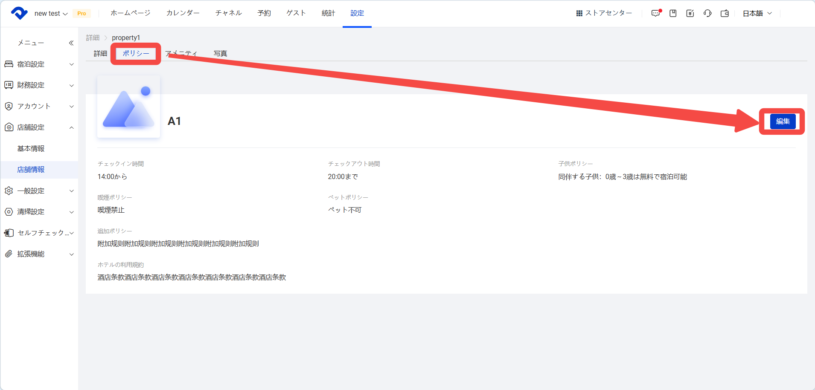Click the 宿泊設定 bed icon
The height and width of the screenshot is (390, 815).
9,64
